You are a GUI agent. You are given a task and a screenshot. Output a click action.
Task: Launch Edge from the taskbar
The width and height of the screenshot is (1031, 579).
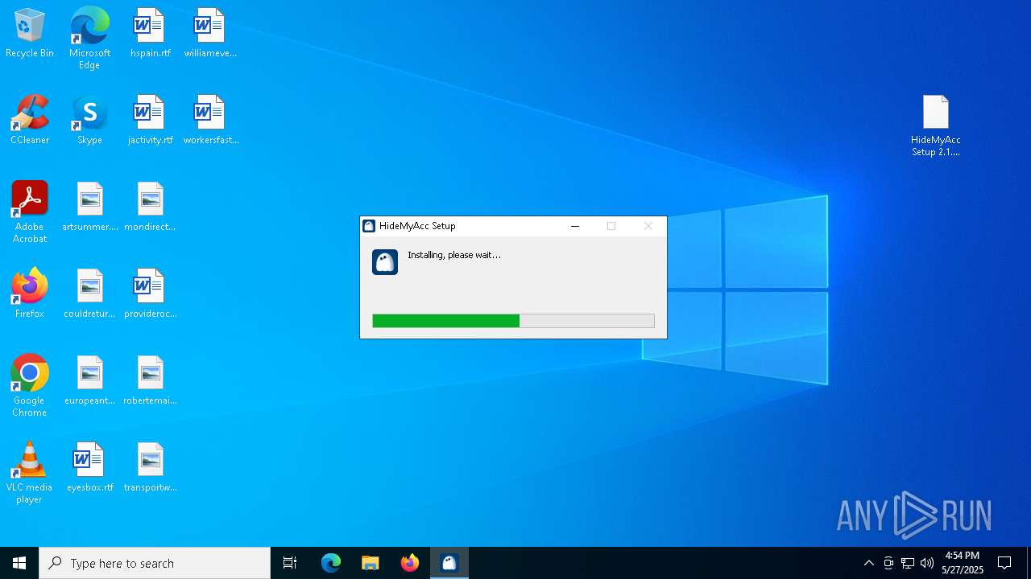pyautogui.click(x=331, y=563)
